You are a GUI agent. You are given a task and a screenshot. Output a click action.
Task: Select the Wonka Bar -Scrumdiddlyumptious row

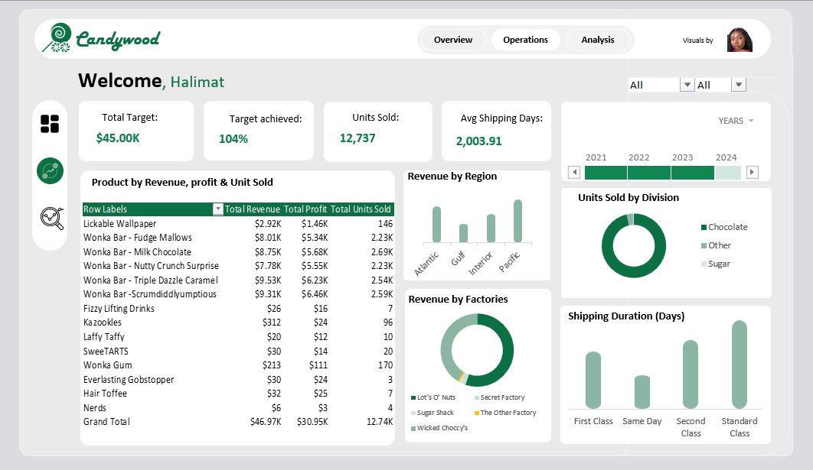(x=238, y=294)
